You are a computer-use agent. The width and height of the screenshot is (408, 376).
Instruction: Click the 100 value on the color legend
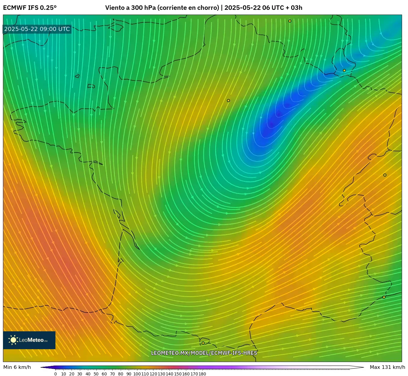coord(137,374)
